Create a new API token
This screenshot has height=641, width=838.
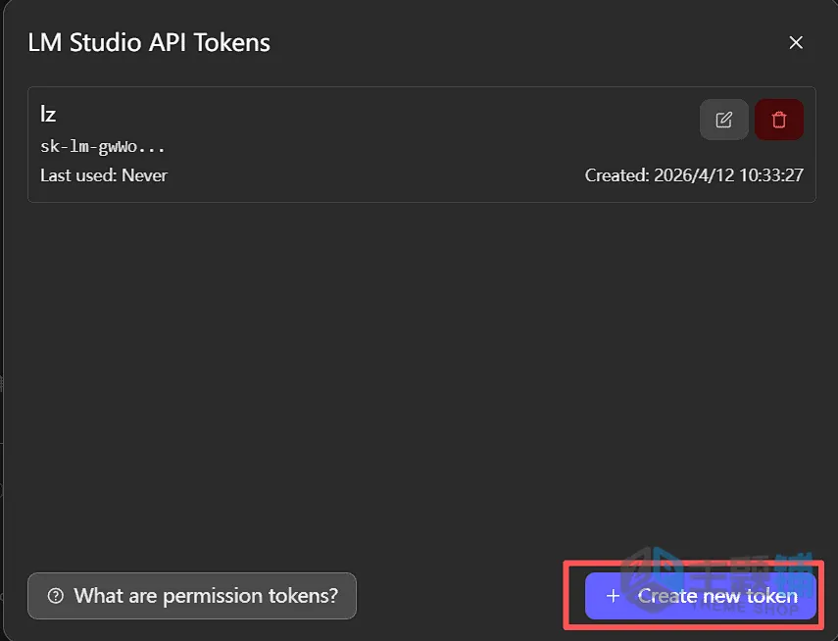pos(701,596)
